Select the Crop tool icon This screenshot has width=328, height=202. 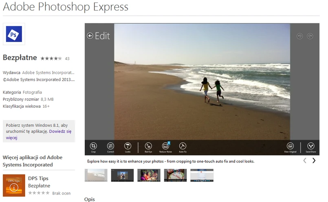pyautogui.click(x=93, y=146)
